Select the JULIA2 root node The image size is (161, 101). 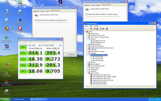click(x=90, y=32)
